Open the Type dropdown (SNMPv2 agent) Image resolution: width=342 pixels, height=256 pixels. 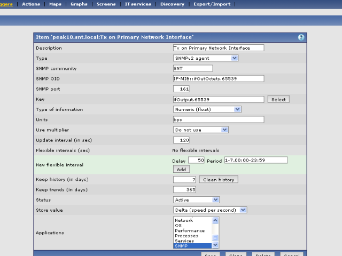point(206,58)
